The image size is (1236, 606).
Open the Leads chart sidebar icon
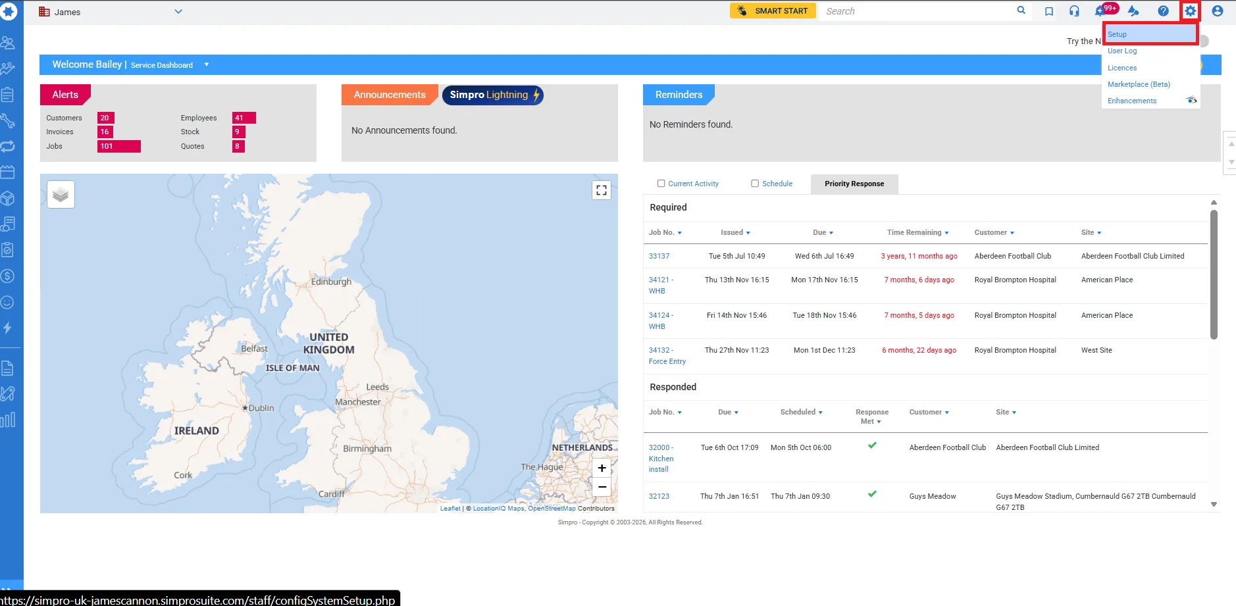[8, 68]
